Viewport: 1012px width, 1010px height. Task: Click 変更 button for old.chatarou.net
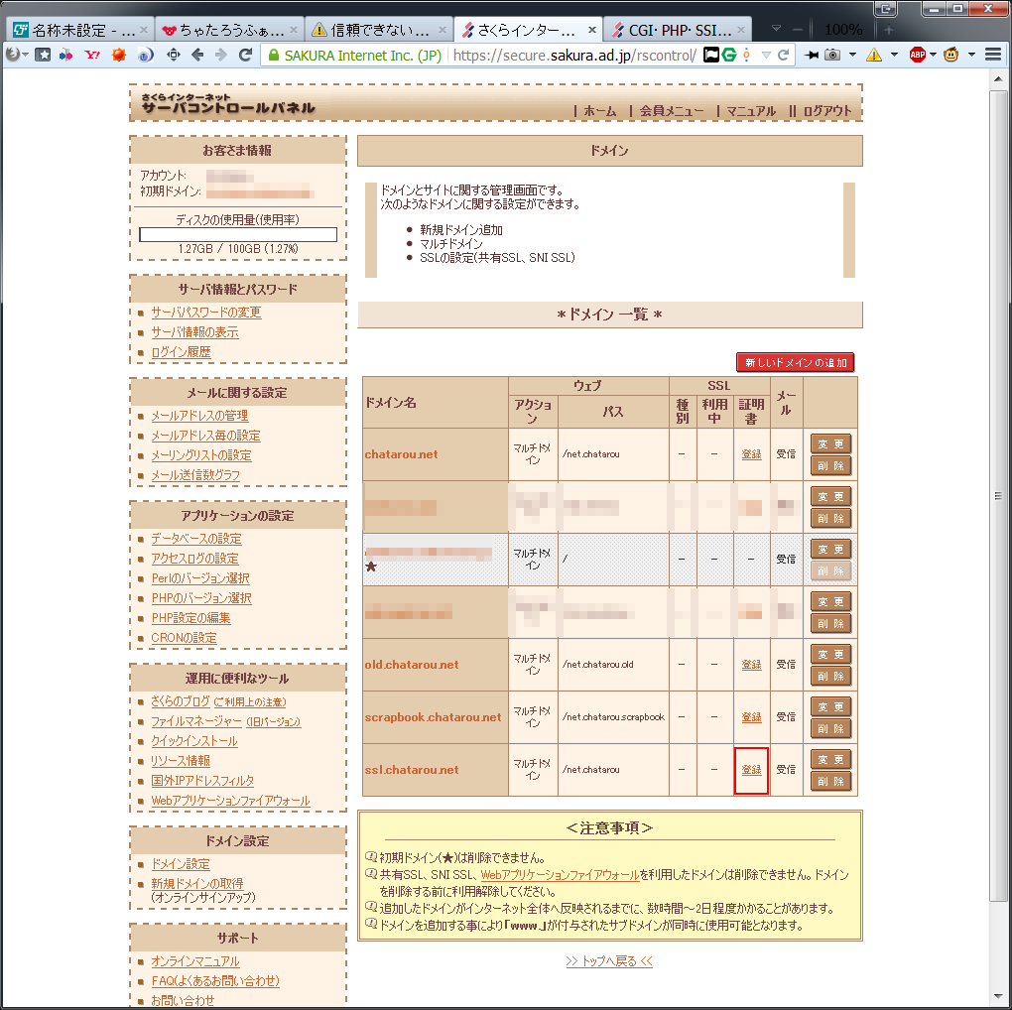(x=830, y=655)
